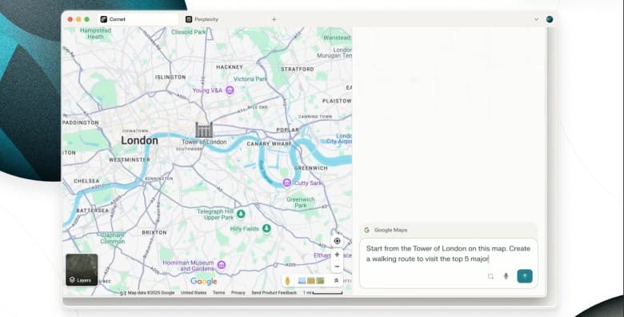Click the Greenwich Park label
The height and width of the screenshot is (317, 624).
pyautogui.click(x=301, y=203)
